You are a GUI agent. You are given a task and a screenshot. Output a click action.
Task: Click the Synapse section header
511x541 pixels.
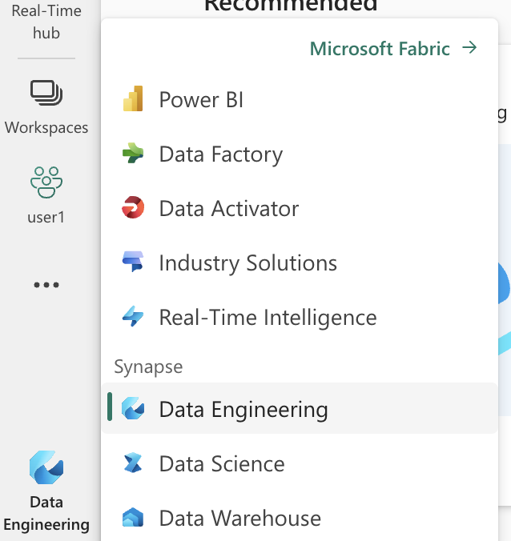(x=148, y=367)
